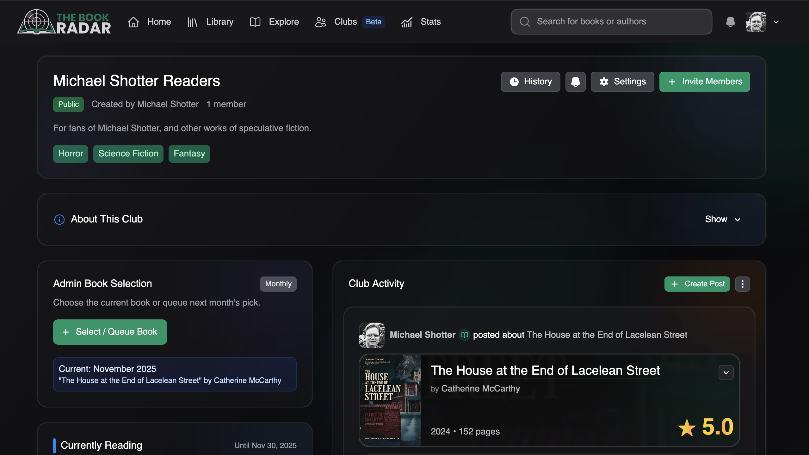Open the top bar notifications bell
The height and width of the screenshot is (455, 809).
coord(730,22)
